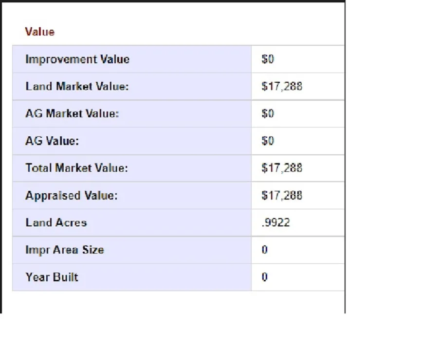Click the 'Value' section heading
The height and width of the screenshot is (349, 438).
point(40,32)
